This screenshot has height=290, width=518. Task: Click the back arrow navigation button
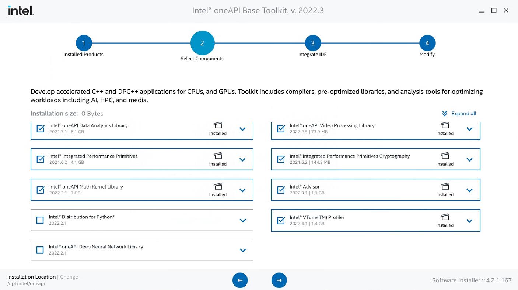click(240, 280)
